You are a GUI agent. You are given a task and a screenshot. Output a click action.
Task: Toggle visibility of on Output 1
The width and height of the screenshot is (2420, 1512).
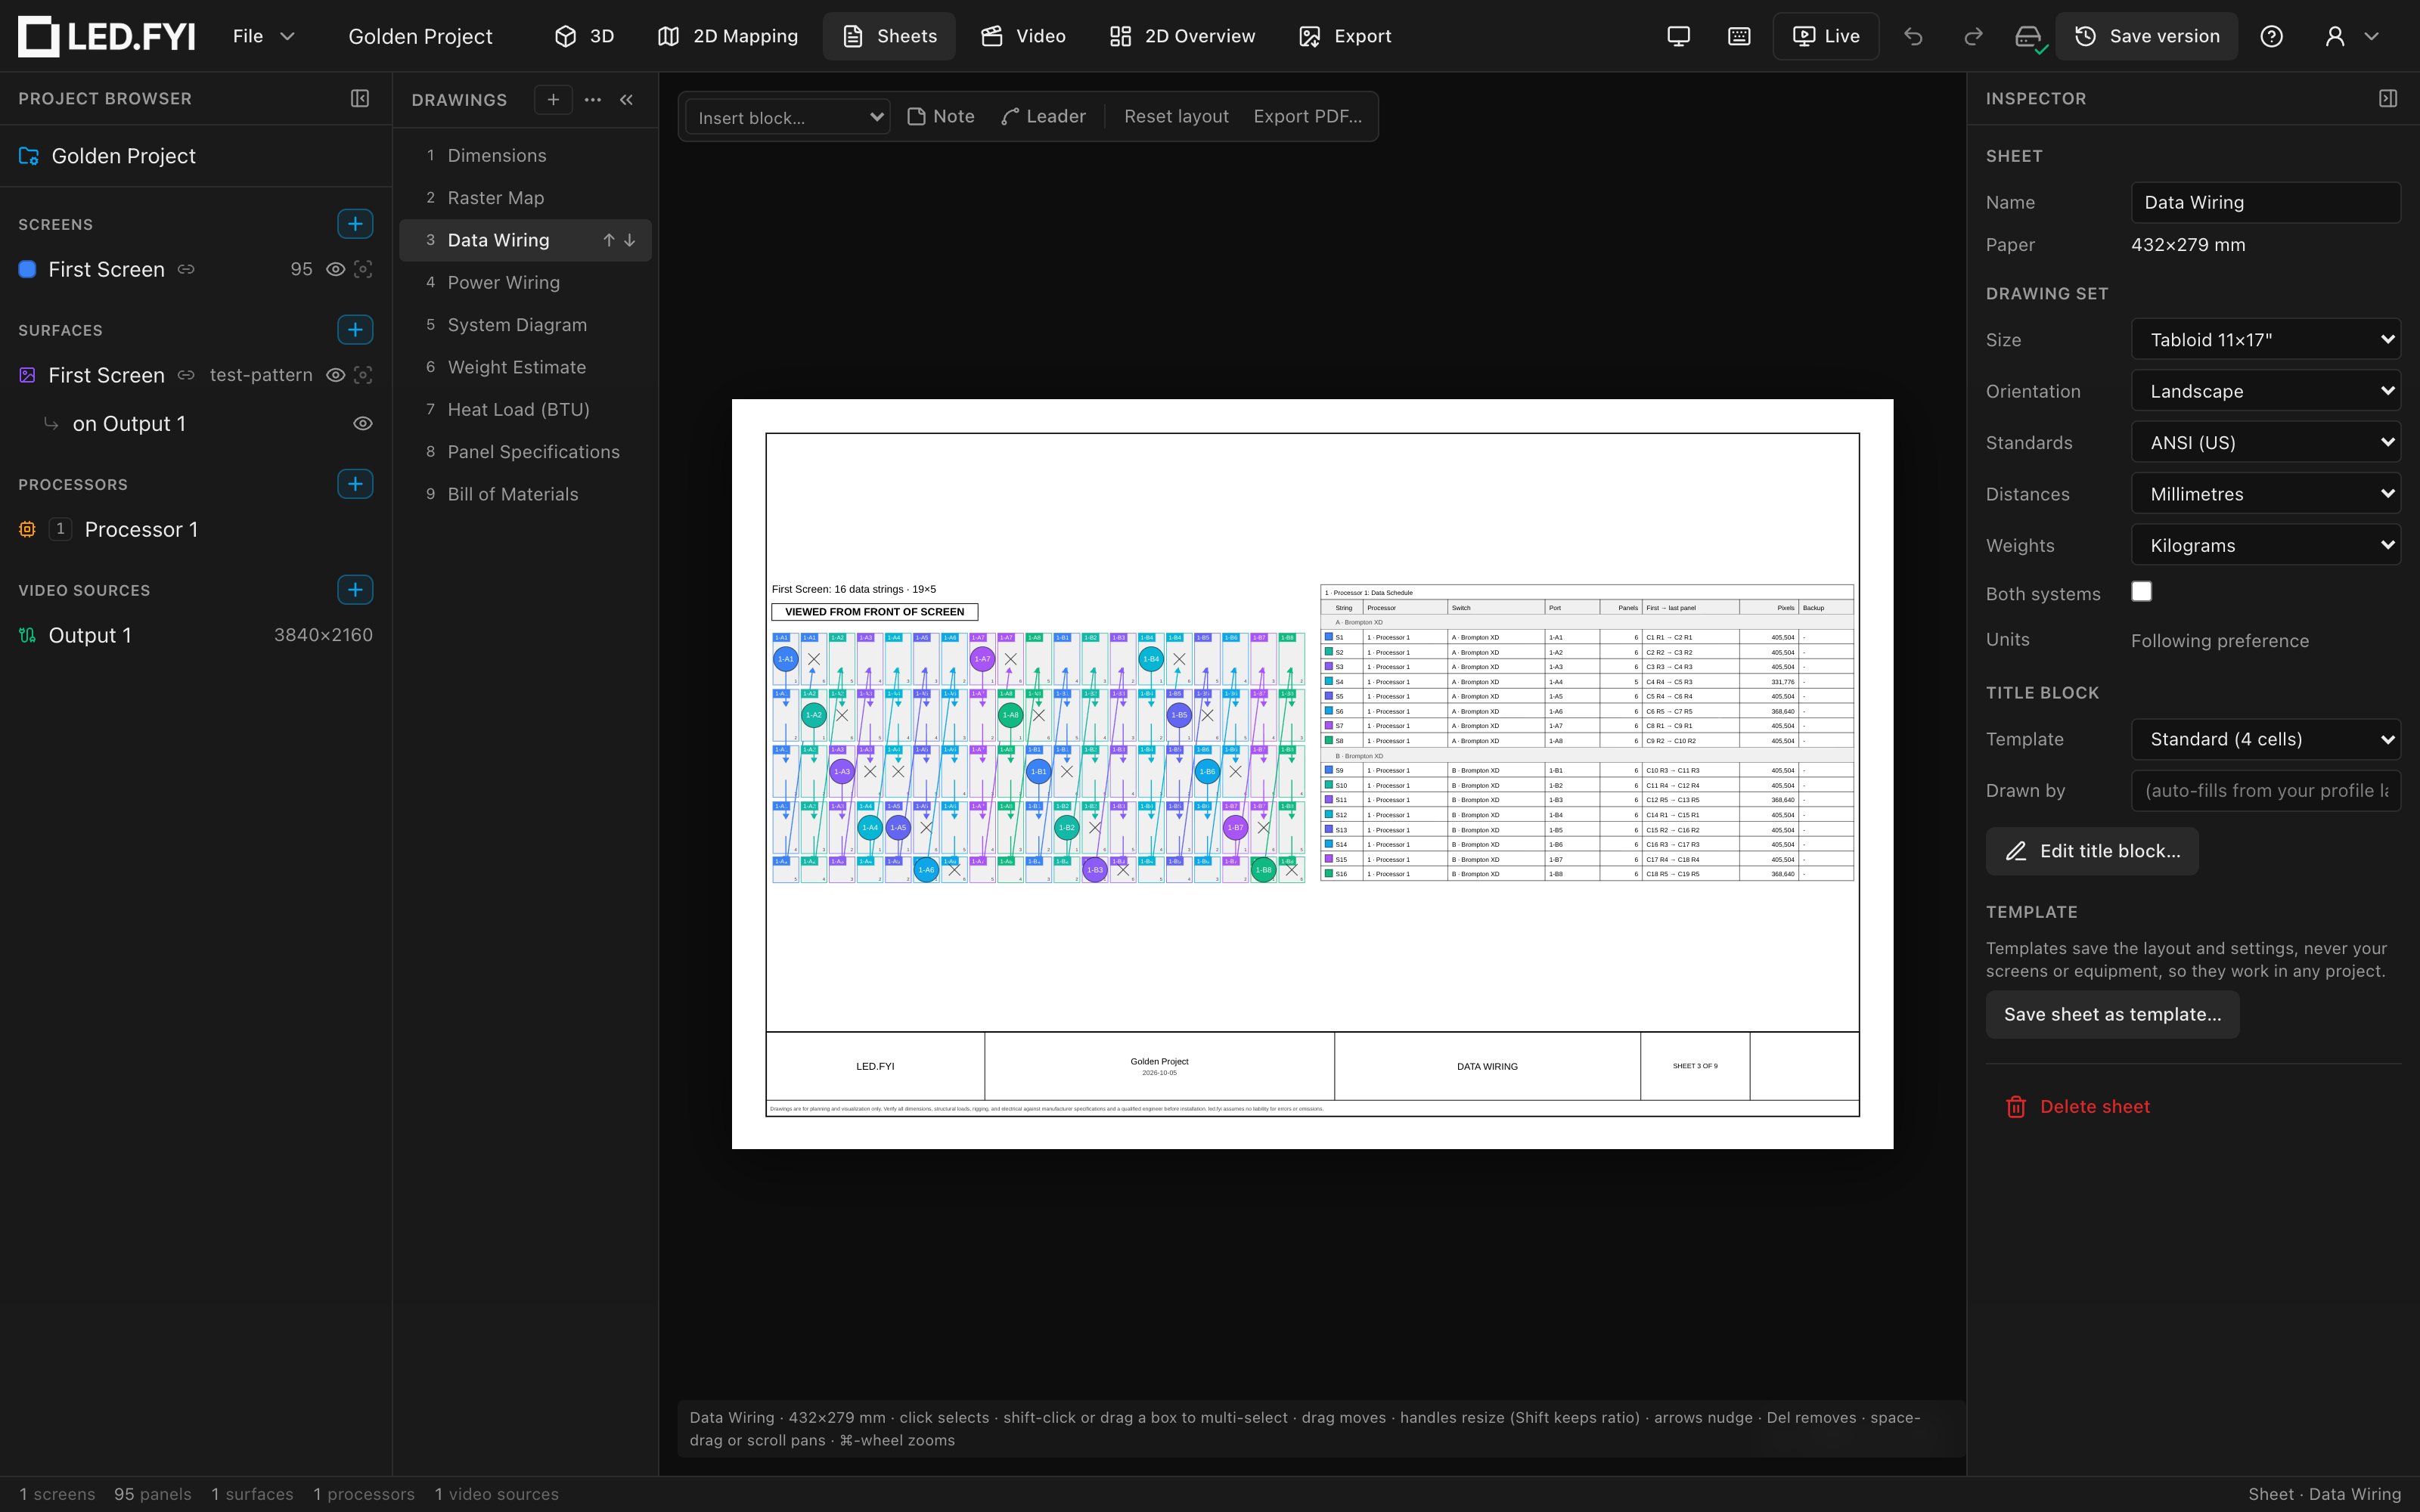[363, 423]
